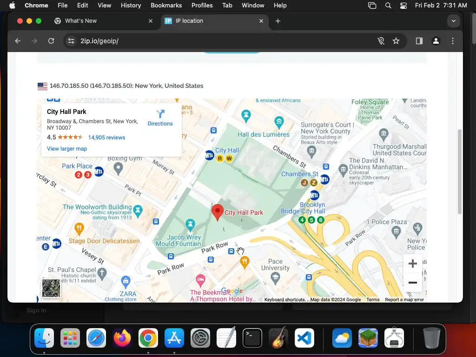Image resolution: width=476 pixels, height=357 pixels.
Task: Open Spotlight search in the menu bar
Action: tap(388, 6)
